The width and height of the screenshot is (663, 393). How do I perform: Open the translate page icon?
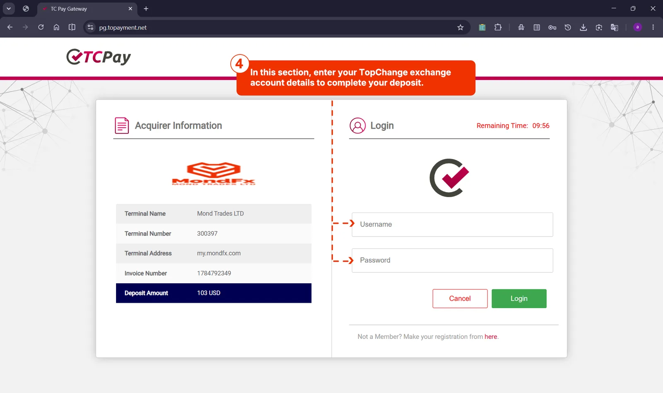pos(615,27)
